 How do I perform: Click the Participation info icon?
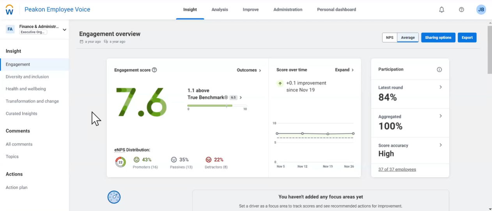pos(439,69)
